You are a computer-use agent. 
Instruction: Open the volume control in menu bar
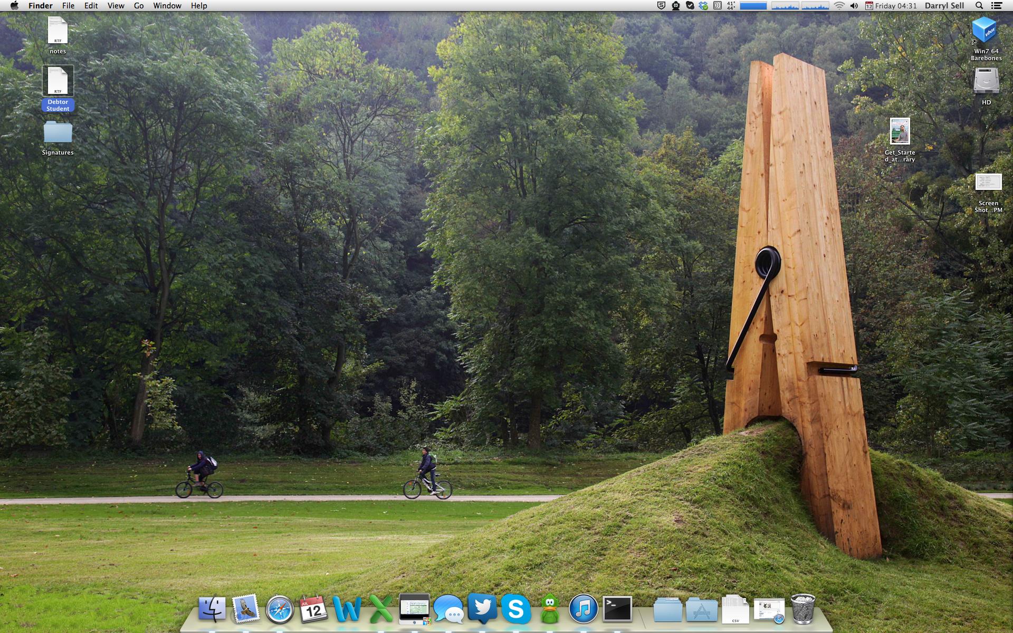[x=854, y=6]
